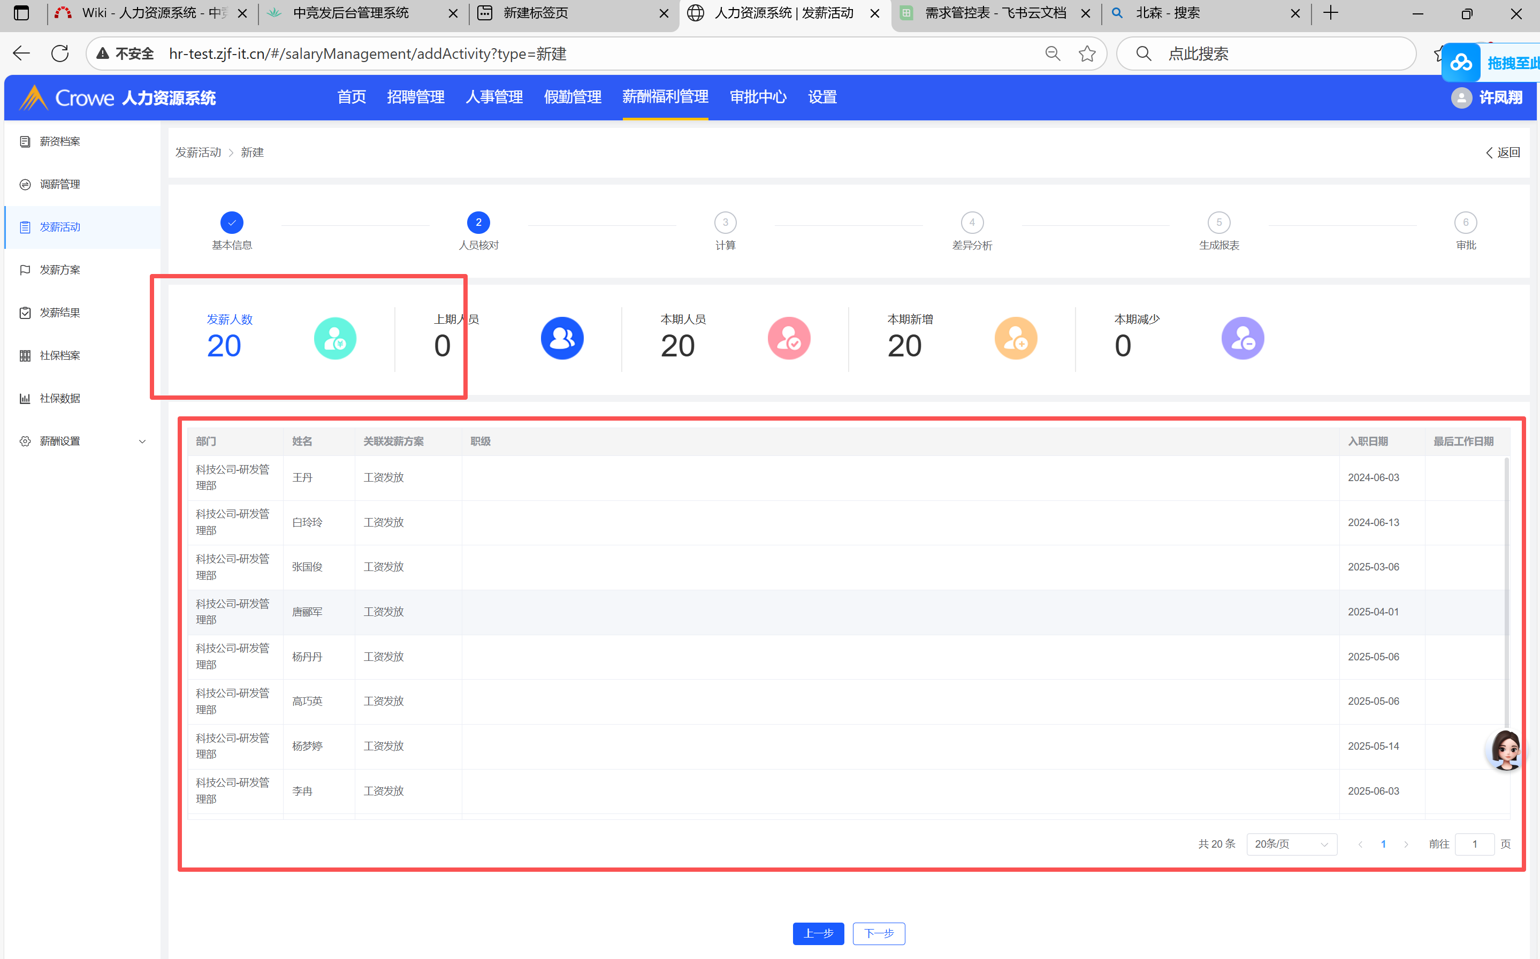The width and height of the screenshot is (1540, 959).
Task: Click the page number jump input
Action: (1474, 843)
